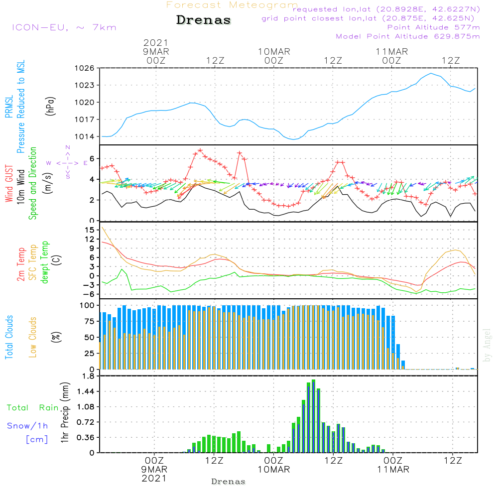Click the orange Low Clouds legend label

[x=33, y=337]
